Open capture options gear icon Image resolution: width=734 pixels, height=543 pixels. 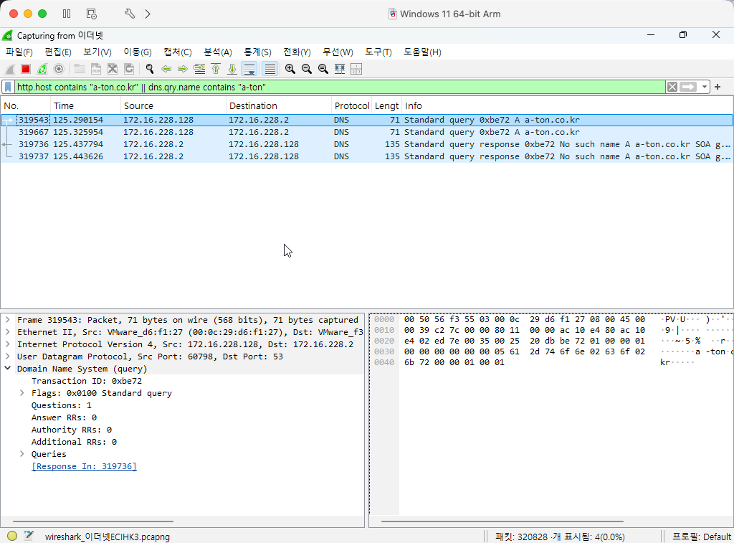point(59,69)
